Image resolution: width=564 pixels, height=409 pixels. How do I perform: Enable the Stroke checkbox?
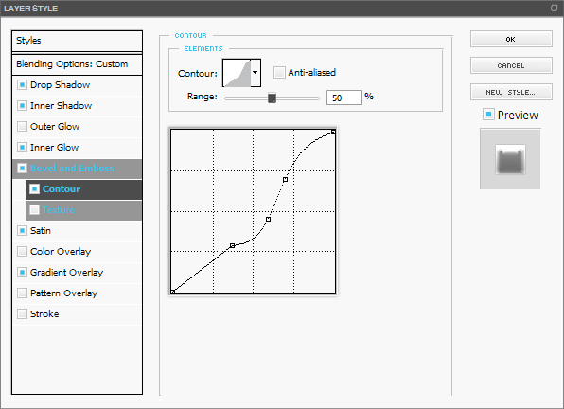tap(22, 314)
